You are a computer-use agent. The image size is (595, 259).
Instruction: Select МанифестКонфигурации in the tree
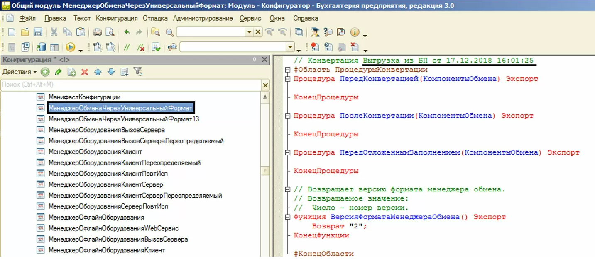tap(84, 97)
